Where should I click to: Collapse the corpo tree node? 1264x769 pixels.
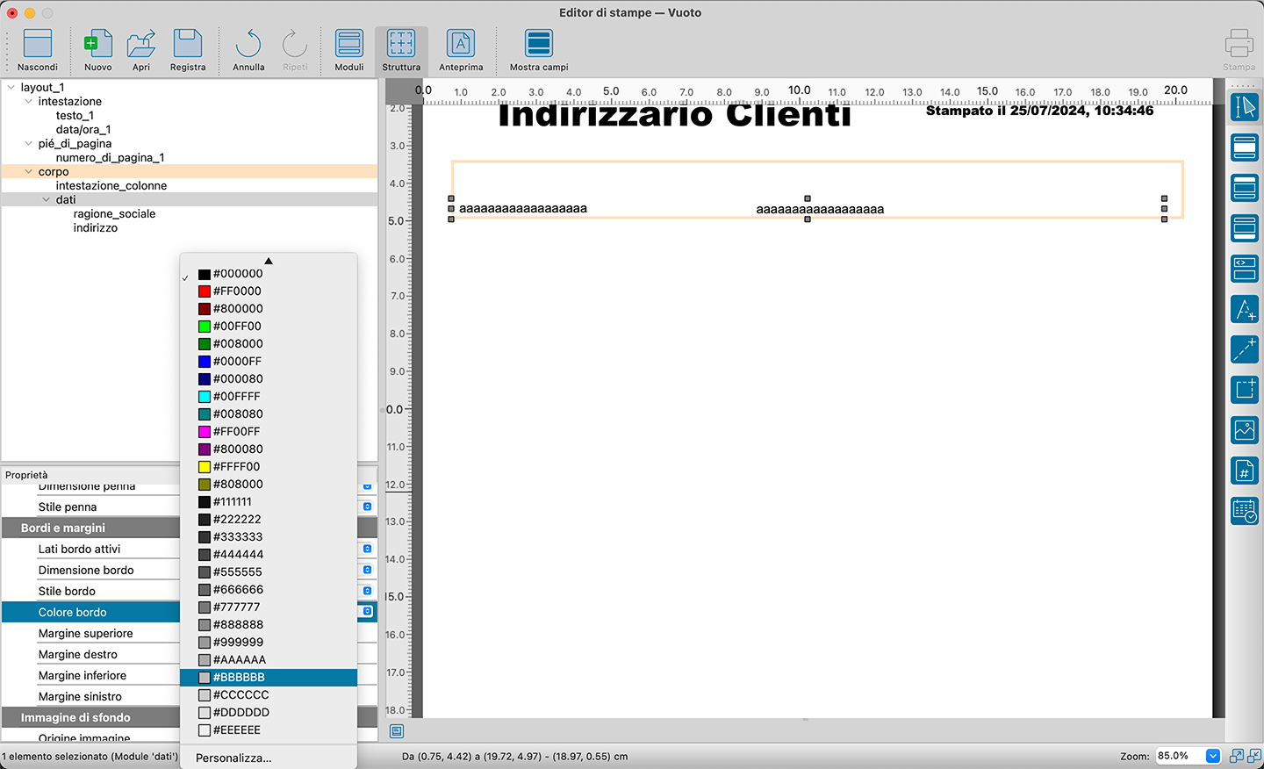pos(29,172)
